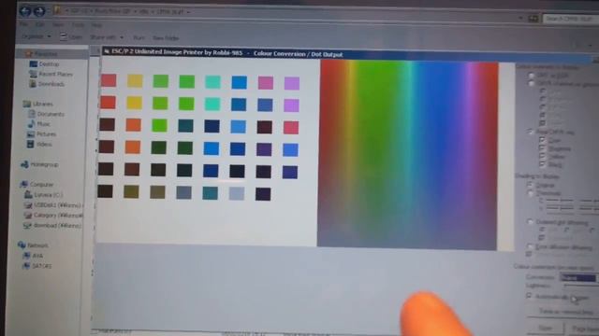Viewport: 599px width, 336px height.
Task: Click the rainbow spectrum preview image
Action: point(408,156)
